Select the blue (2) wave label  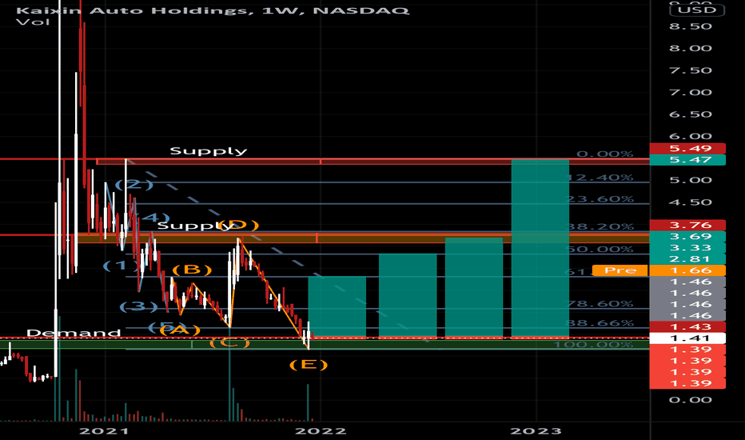(x=134, y=185)
